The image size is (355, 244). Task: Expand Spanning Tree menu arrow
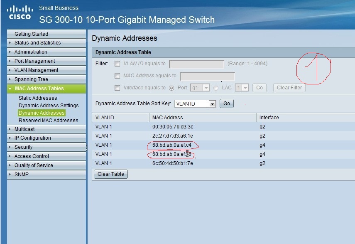pyautogui.click(x=10, y=79)
